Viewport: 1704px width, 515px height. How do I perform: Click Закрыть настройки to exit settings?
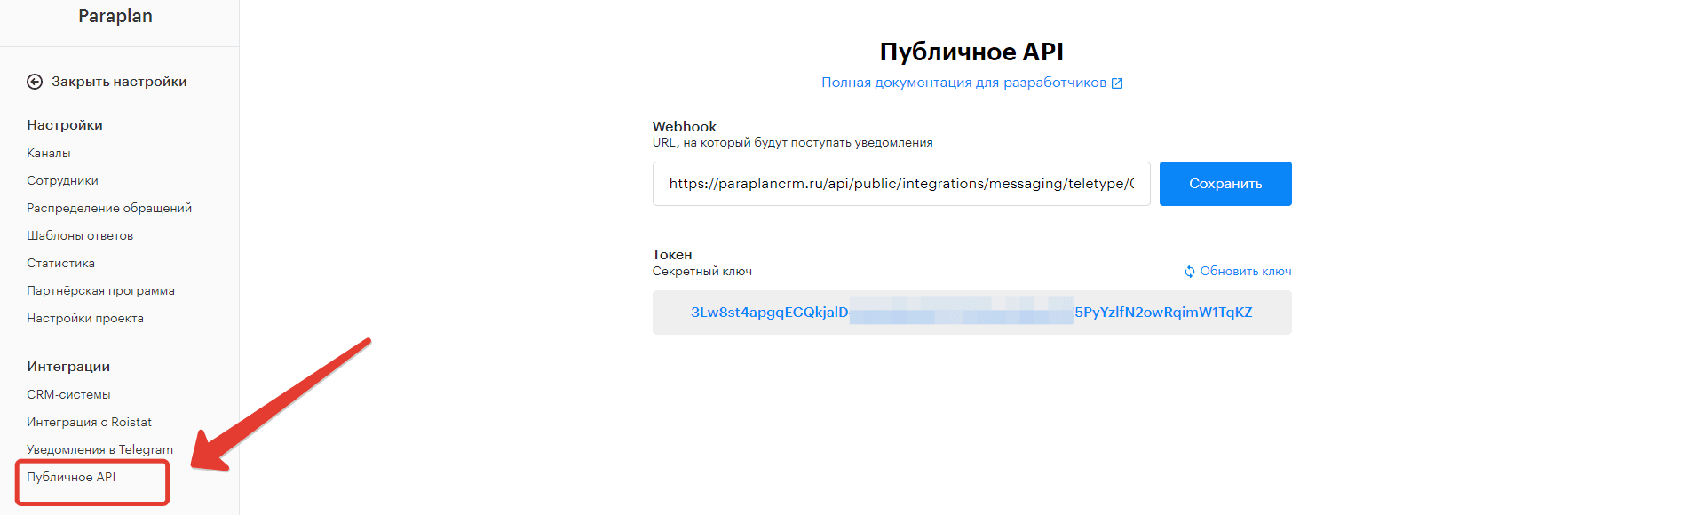[119, 82]
